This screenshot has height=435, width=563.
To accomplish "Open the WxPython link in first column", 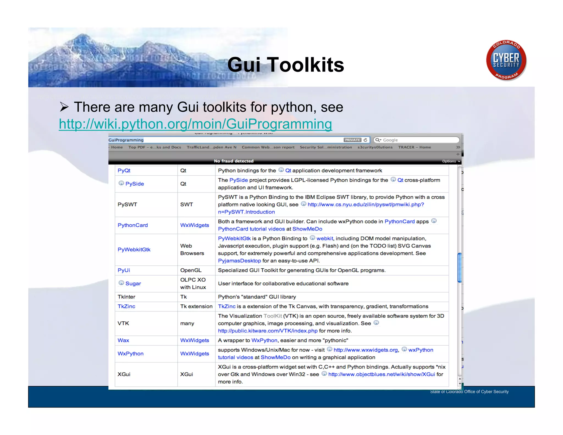I will 131,354.
